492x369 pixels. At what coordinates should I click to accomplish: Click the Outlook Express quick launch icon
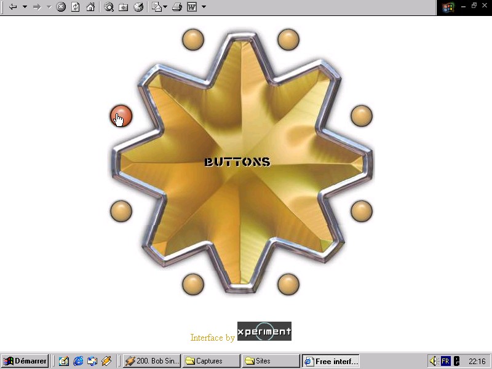click(92, 361)
